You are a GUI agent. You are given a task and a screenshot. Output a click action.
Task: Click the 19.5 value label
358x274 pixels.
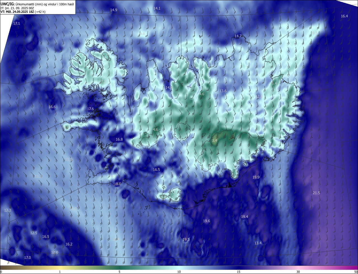[186, 239]
